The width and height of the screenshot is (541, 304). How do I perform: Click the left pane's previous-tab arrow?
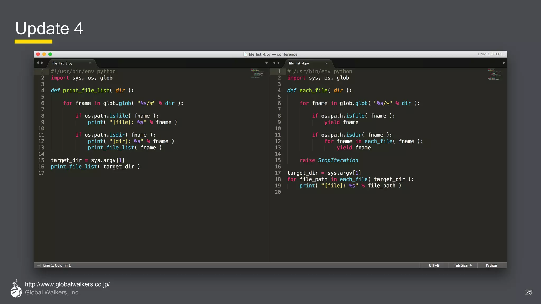click(x=38, y=63)
